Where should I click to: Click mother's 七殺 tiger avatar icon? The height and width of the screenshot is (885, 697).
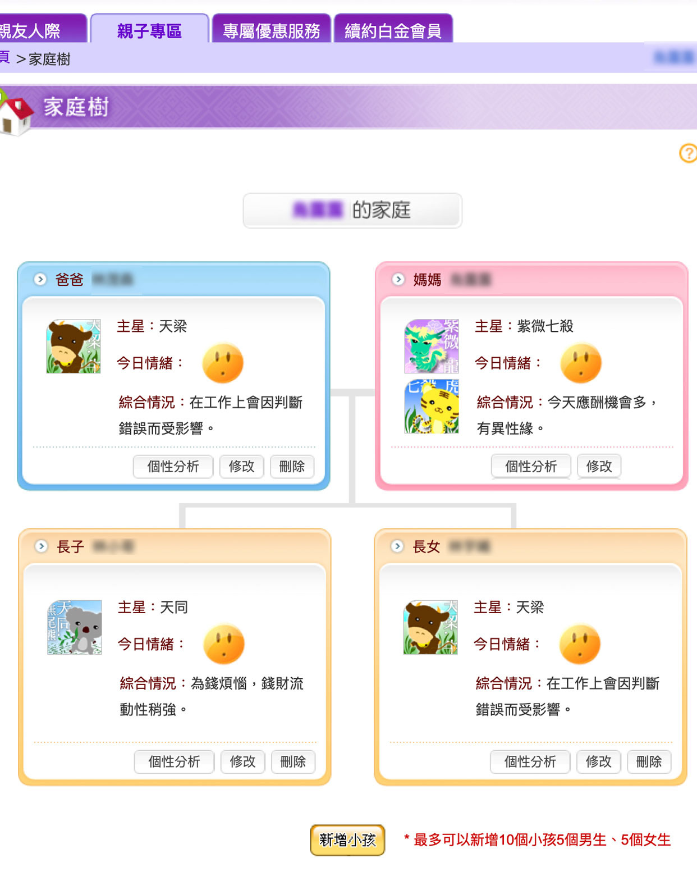pyautogui.click(x=432, y=407)
